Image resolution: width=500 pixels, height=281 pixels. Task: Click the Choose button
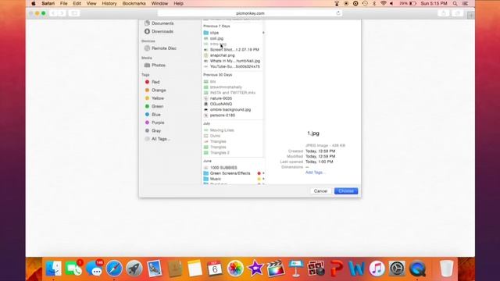pos(346,190)
